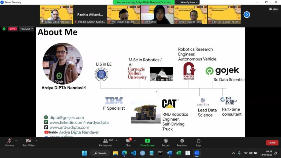Start Video in the Zoom toolbar
281x158 pixels.
(28, 143)
